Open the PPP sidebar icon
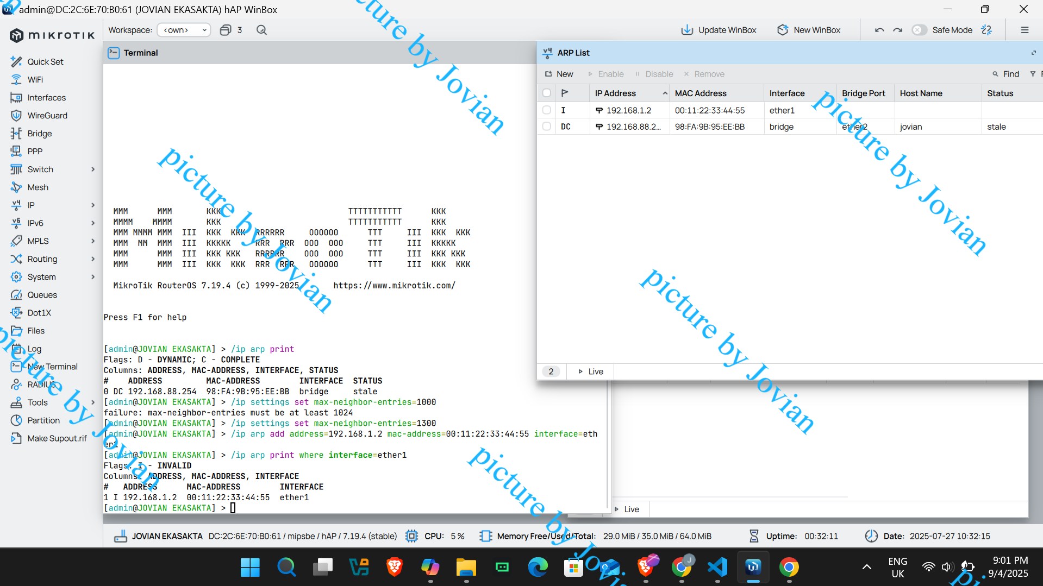The image size is (1043, 586). pos(16,151)
